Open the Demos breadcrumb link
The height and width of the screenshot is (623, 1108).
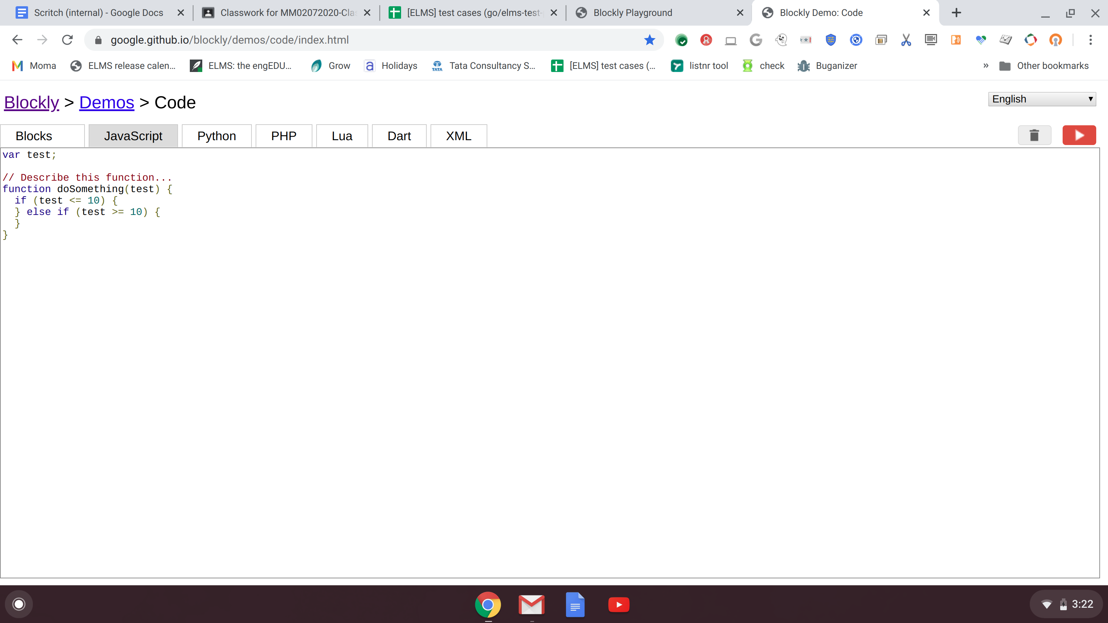pos(106,102)
